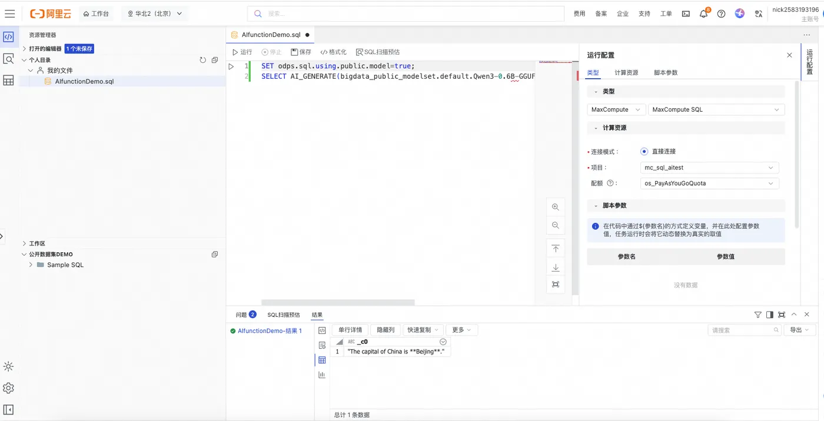
Task: Toggle the panel collapse icon at bottom left
Action: point(8,409)
